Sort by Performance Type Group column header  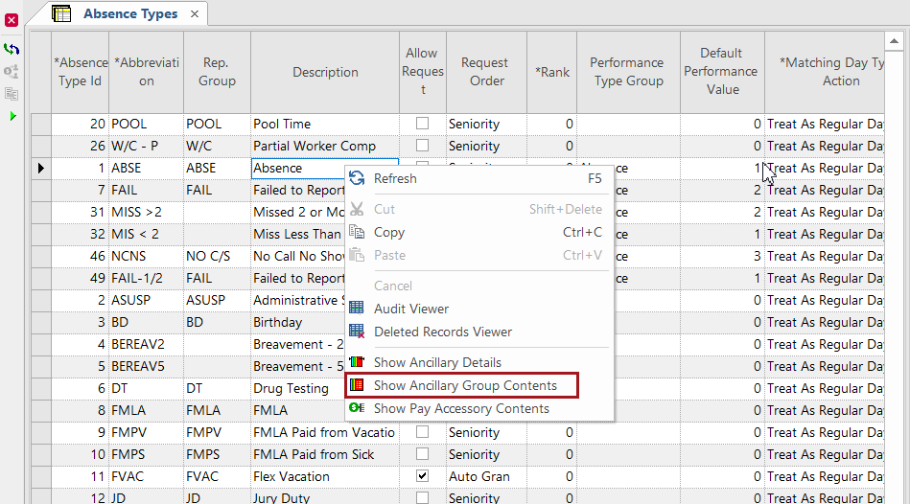click(628, 72)
